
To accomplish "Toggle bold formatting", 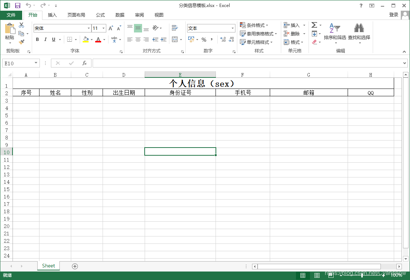I will tap(37, 39).
